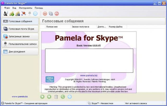Click the Skype voicemail icon in sidebar
The width and height of the screenshot is (167, 106).
[x=5, y=29]
